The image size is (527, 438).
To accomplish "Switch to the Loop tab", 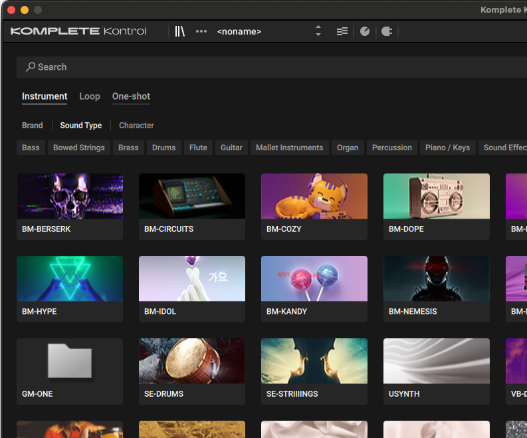I will point(90,96).
